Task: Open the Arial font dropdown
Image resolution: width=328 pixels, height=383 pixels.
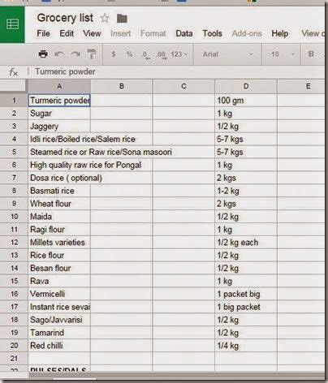Action: pos(227,54)
